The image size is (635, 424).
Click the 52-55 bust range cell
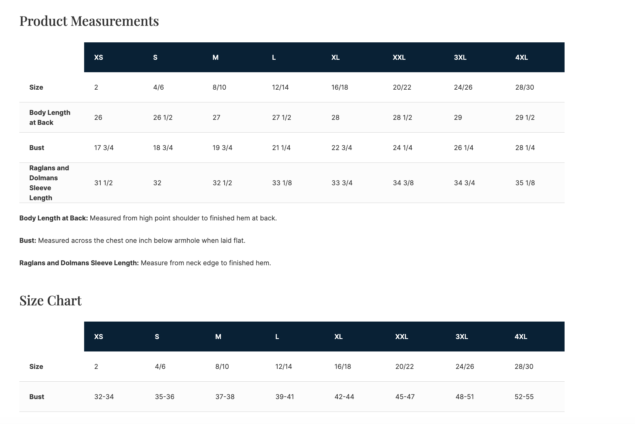point(524,397)
